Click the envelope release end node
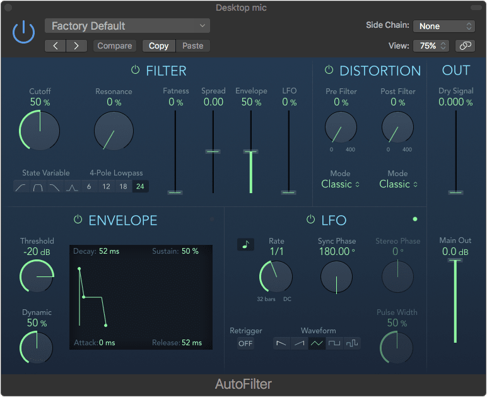Image resolution: width=487 pixels, height=397 pixels. [x=105, y=326]
